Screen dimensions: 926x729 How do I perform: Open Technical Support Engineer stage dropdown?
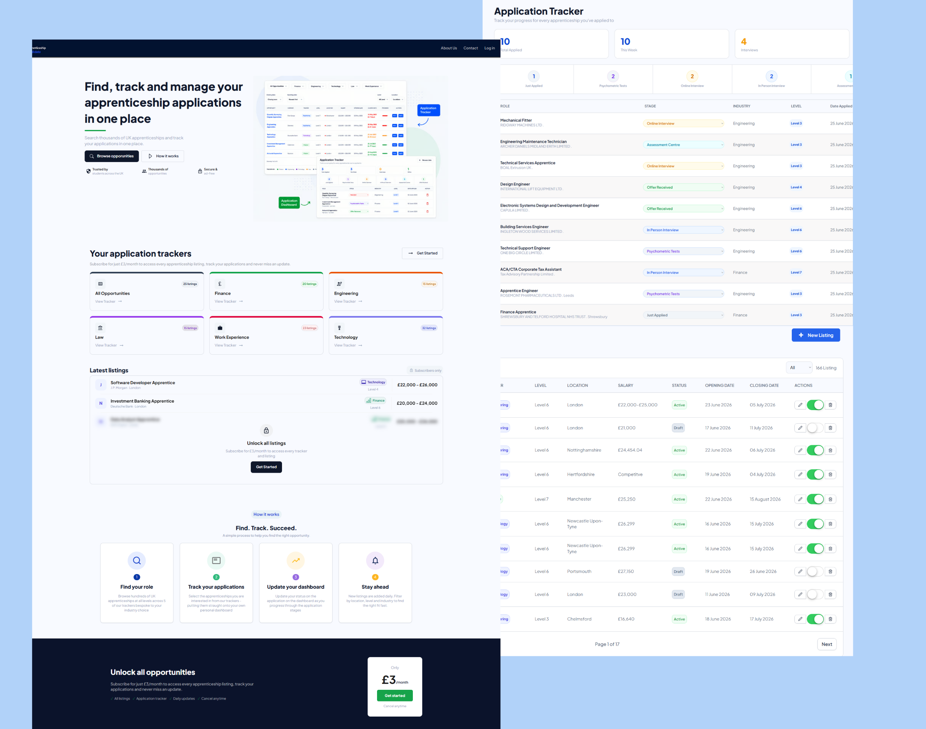[684, 252]
